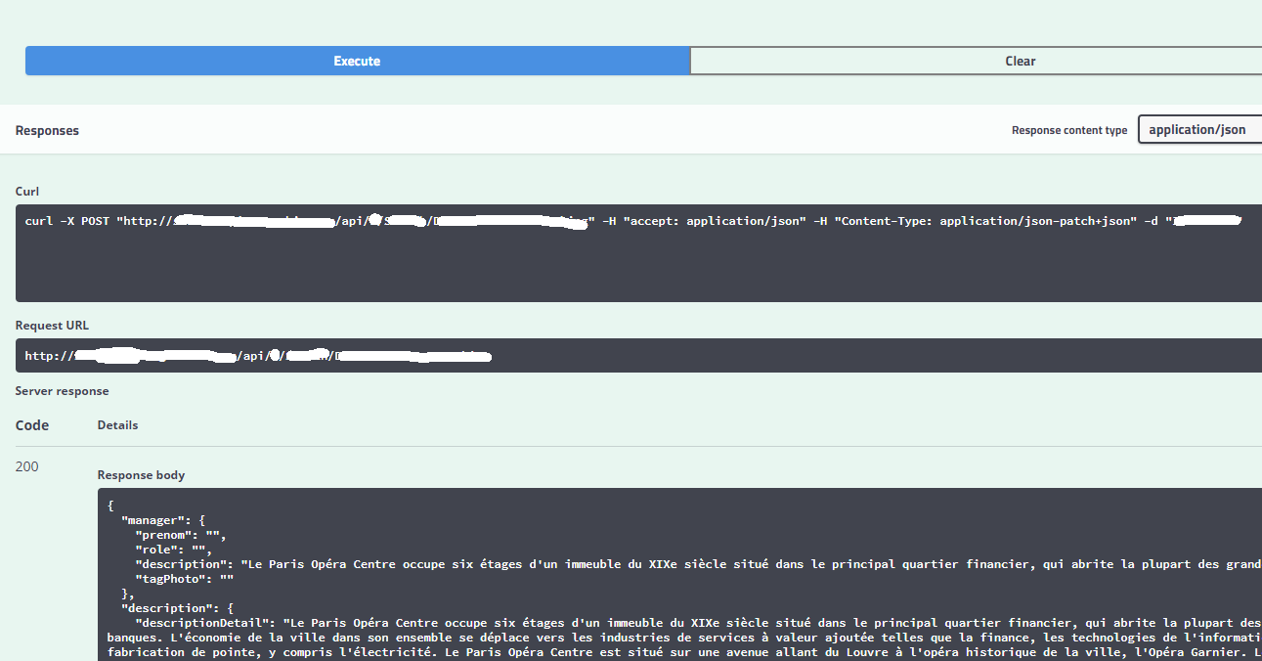Image resolution: width=1262 pixels, height=661 pixels.
Task: Click the Curl label
Action: [x=27, y=192]
